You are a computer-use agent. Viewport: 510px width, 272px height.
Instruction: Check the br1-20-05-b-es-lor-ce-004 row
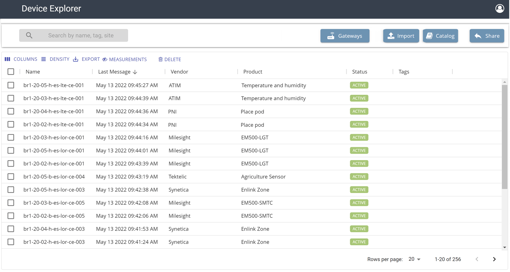click(11, 176)
